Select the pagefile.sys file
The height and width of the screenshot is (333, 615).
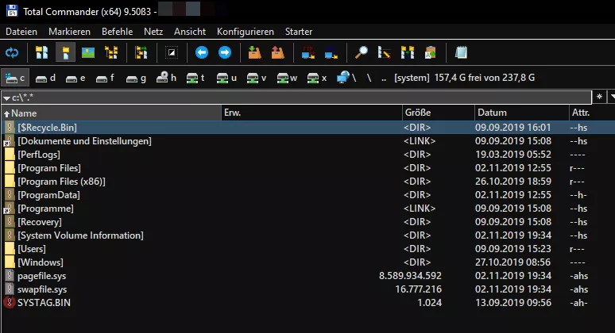308,276
